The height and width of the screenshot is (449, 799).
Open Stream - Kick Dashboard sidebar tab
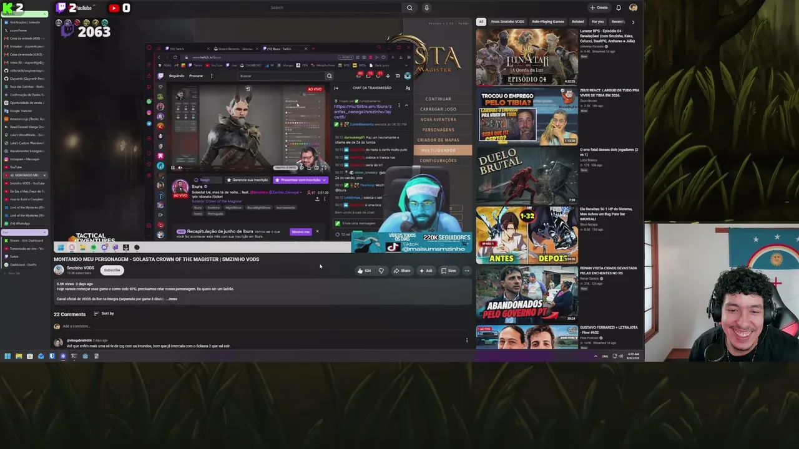click(25, 241)
